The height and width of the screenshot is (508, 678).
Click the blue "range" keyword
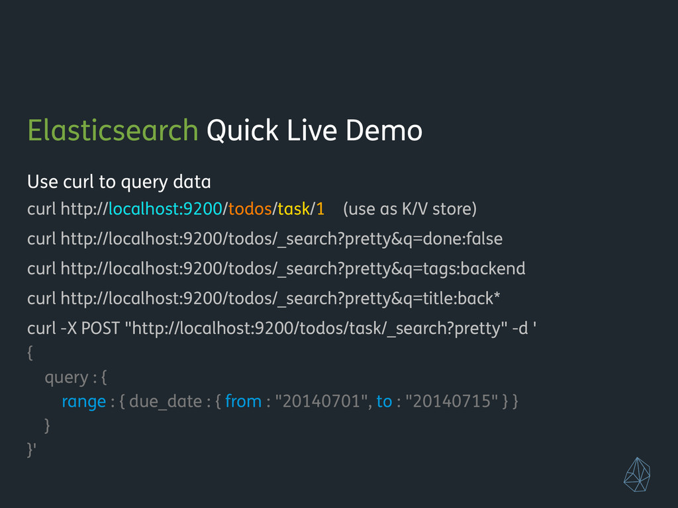click(84, 402)
